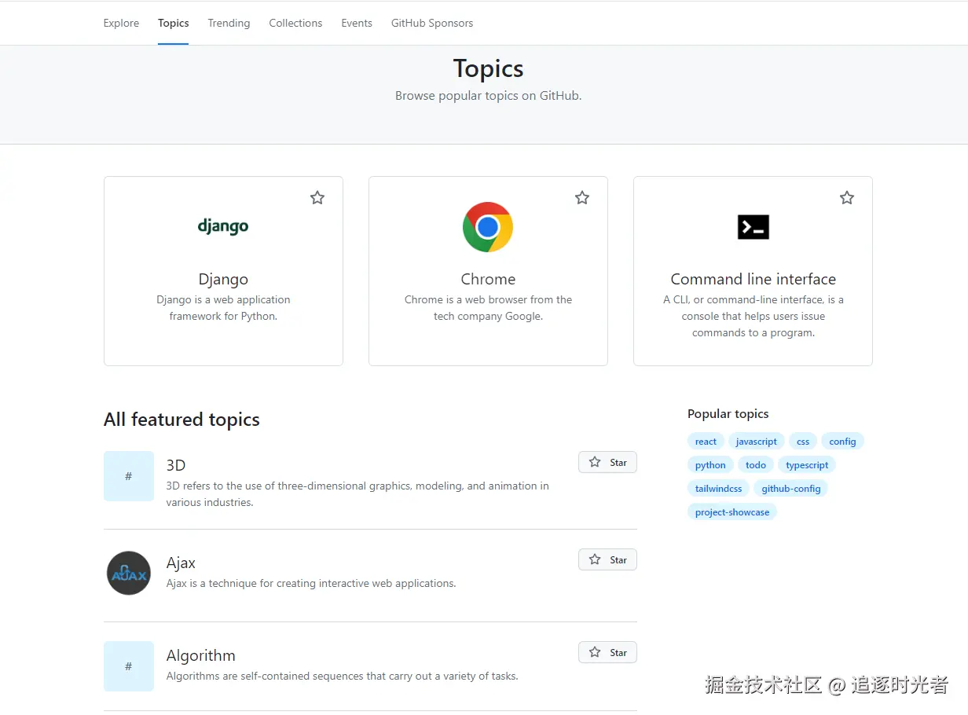The width and height of the screenshot is (968, 715).
Task: Select the project-showcase popular topic tag
Action: (x=732, y=512)
